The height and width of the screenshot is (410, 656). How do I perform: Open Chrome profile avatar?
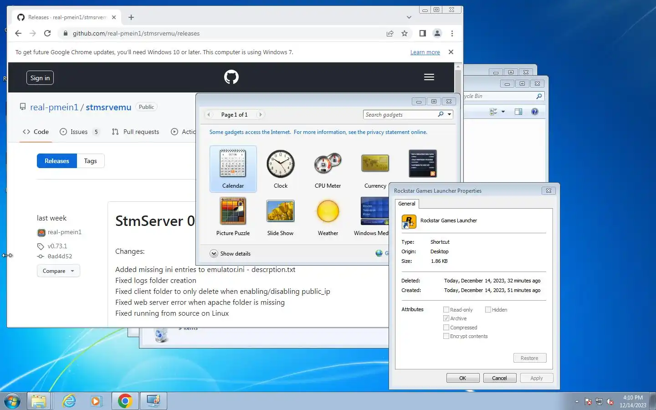[437, 33]
